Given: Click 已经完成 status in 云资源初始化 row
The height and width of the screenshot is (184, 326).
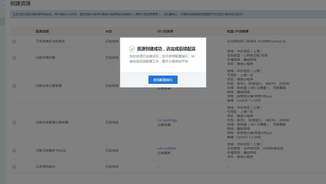Looking at the screenshot, I should click(x=112, y=167).
